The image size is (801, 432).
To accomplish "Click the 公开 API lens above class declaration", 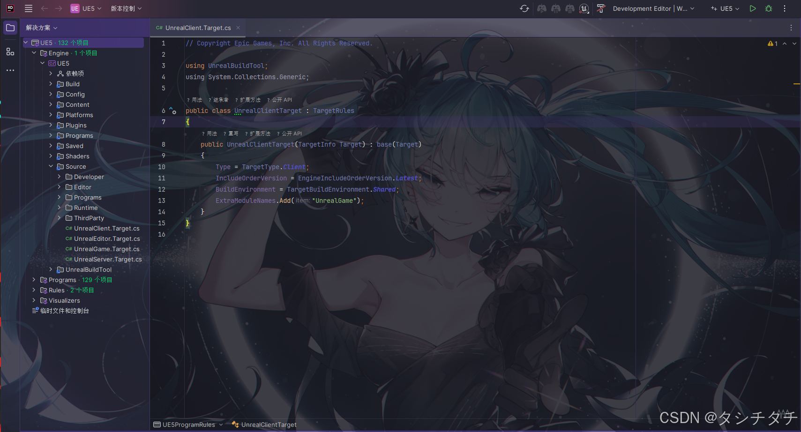I will click(x=279, y=100).
